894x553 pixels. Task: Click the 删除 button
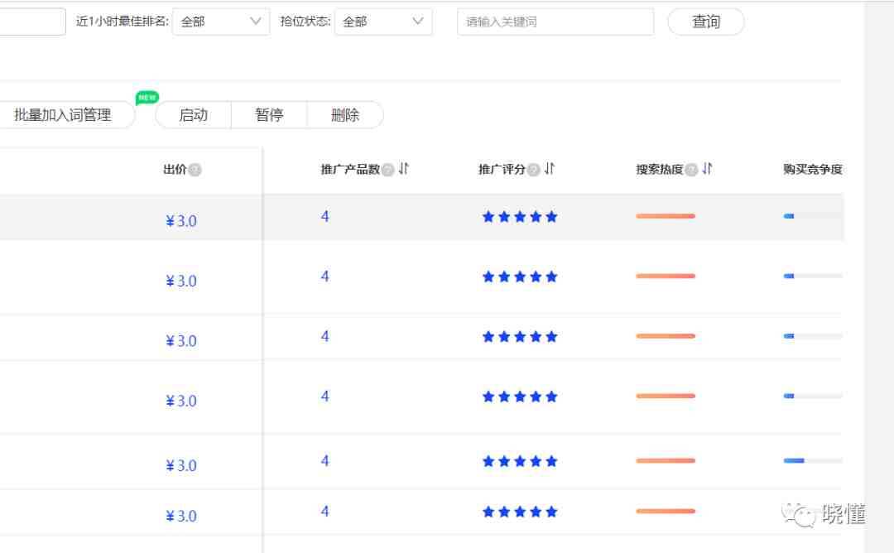coord(345,115)
